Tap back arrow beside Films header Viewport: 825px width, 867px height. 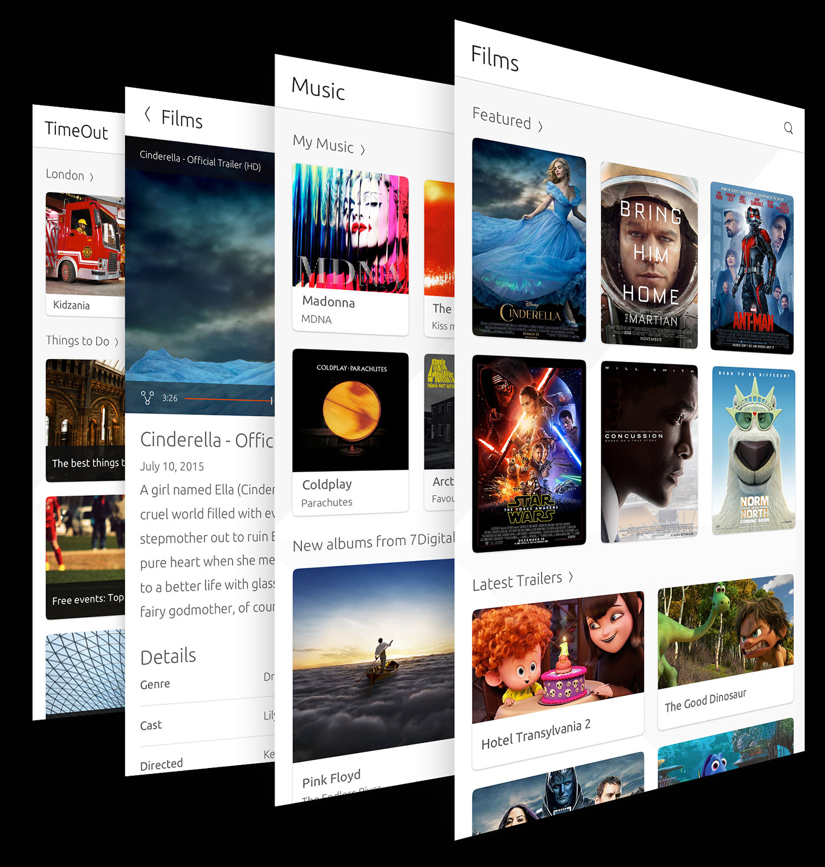coord(148,114)
